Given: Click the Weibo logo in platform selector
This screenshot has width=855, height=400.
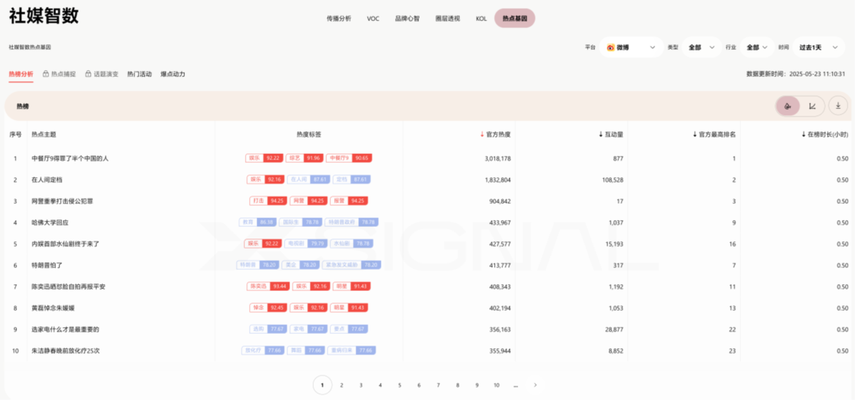Looking at the screenshot, I should pyautogui.click(x=610, y=48).
